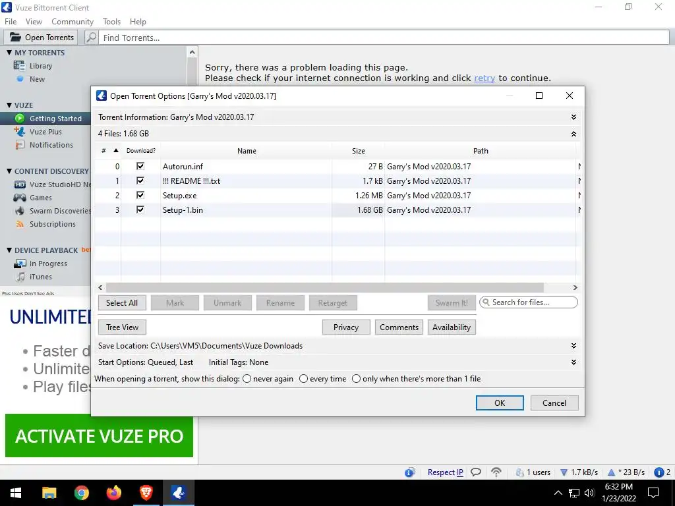This screenshot has width=675, height=506.
Task: Click the Select All button
Action: (x=122, y=303)
